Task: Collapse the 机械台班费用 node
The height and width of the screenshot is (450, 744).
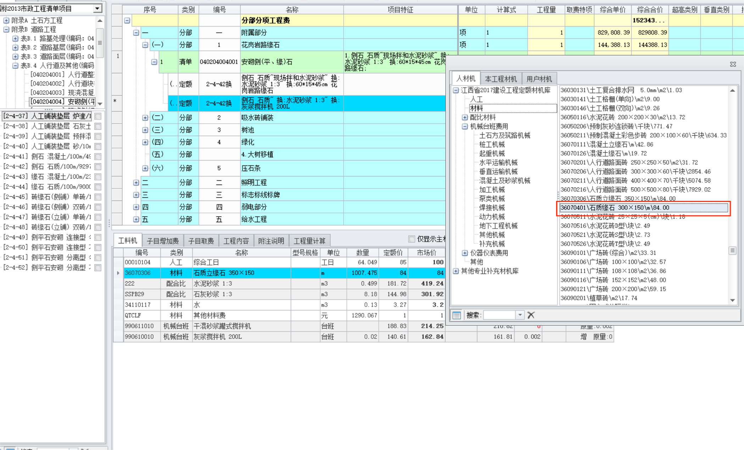Action: click(x=465, y=126)
